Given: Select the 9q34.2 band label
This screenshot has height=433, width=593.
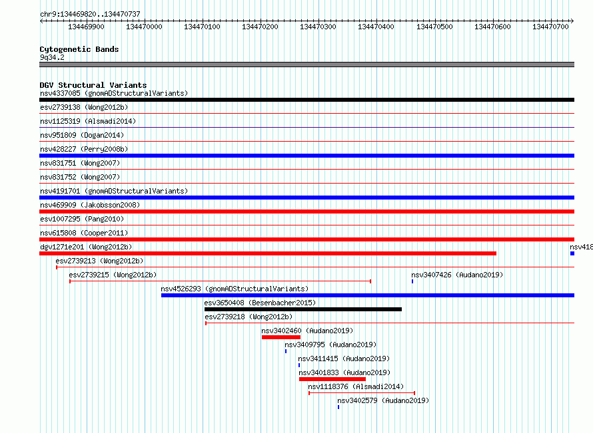Looking at the screenshot, I should [52, 57].
